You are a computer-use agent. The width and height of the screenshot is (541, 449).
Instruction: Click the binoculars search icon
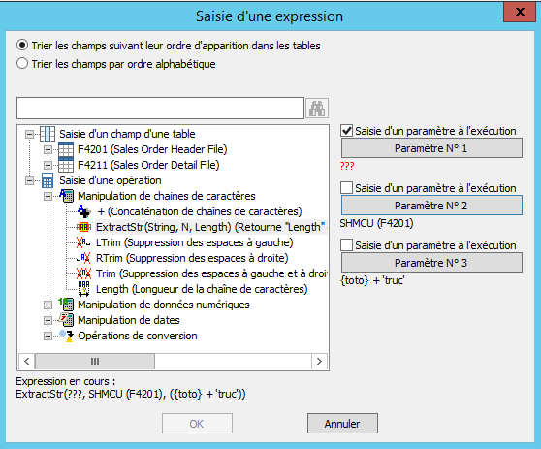coord(317,109)
